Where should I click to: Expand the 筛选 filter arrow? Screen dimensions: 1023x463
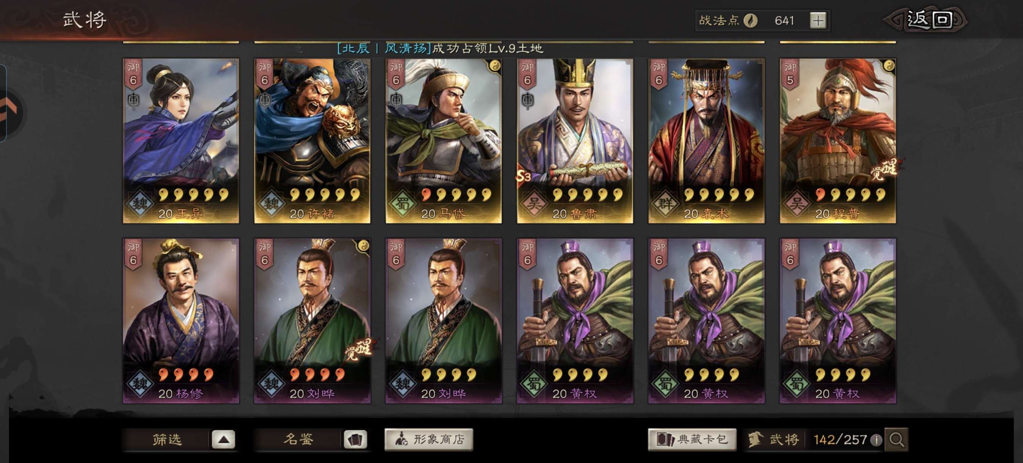tap(223, 440)
